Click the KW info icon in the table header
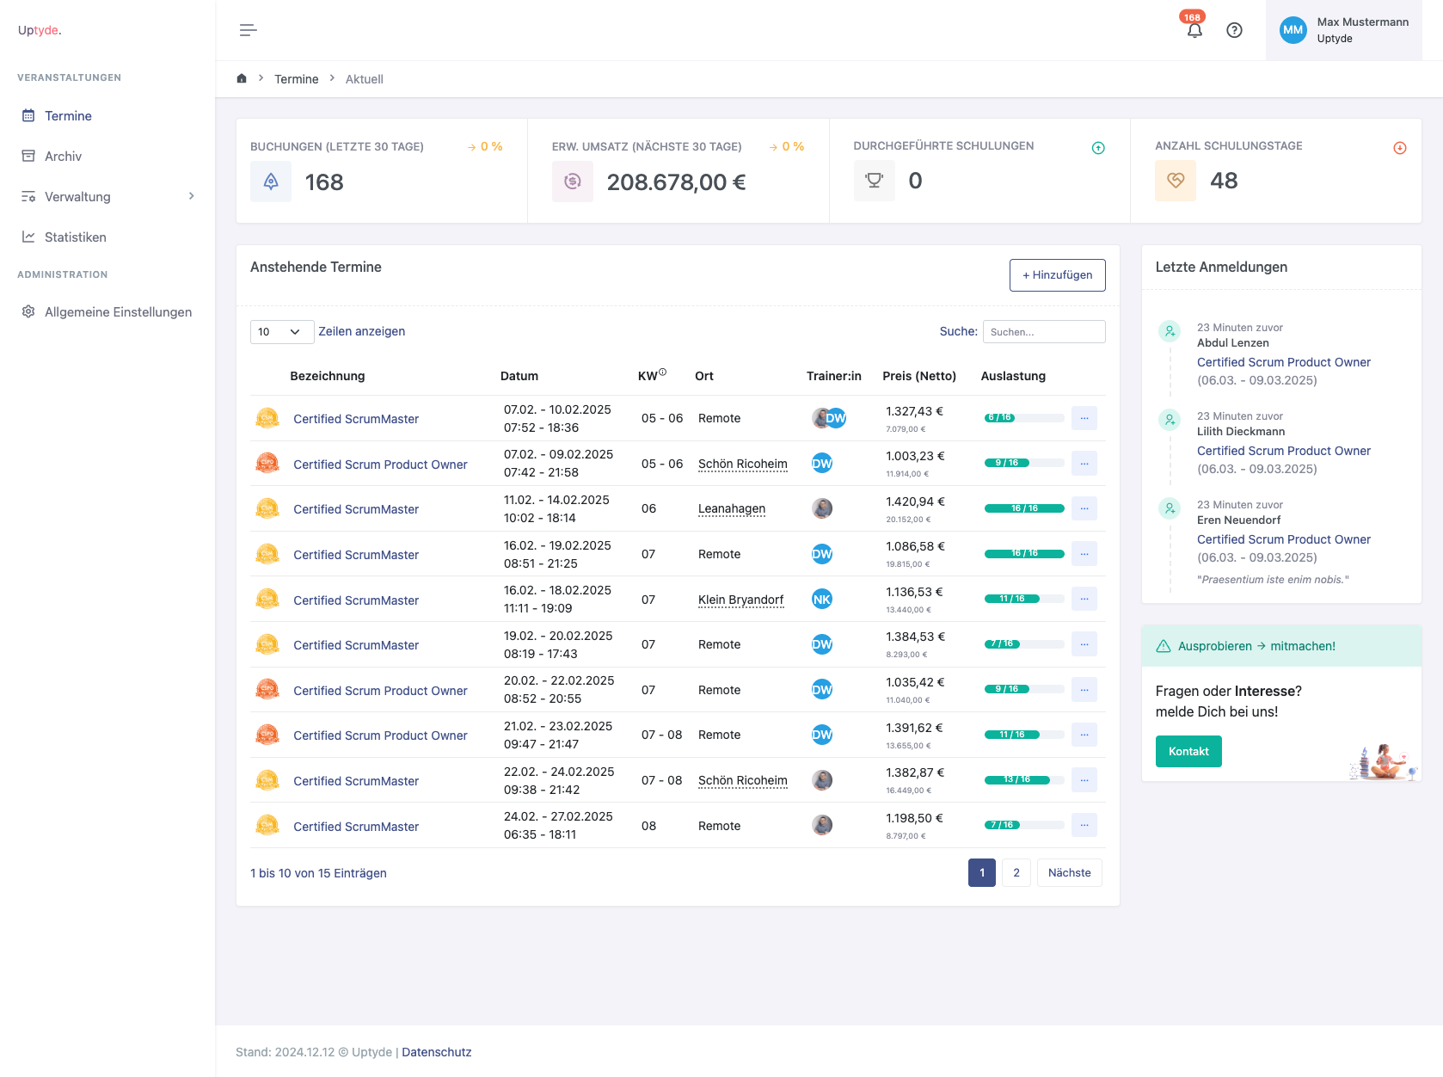The image size is (1443, 1077). pos(662,372)
